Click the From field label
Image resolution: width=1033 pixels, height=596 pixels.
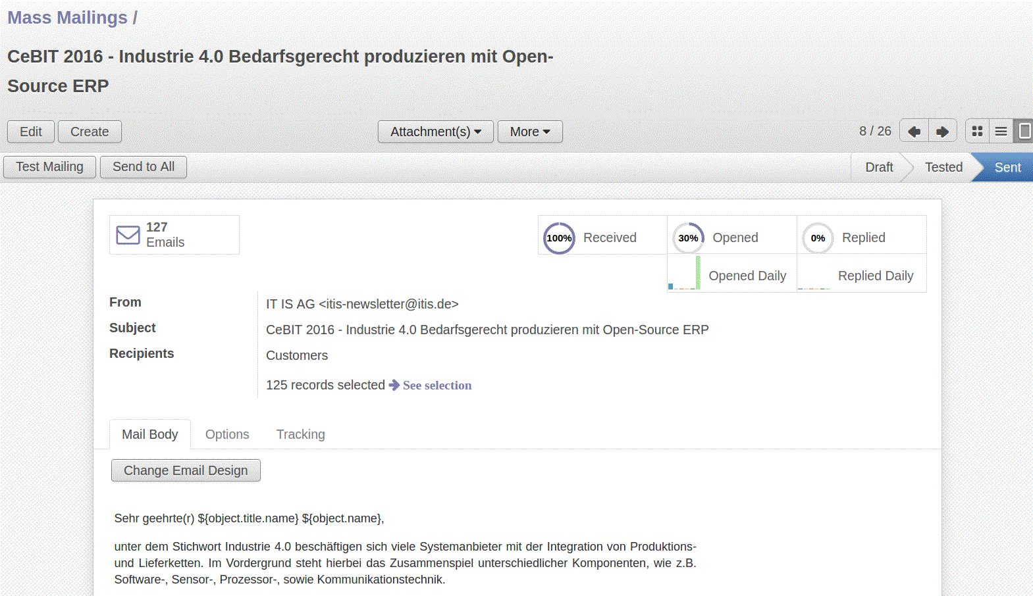pos(125,302)
